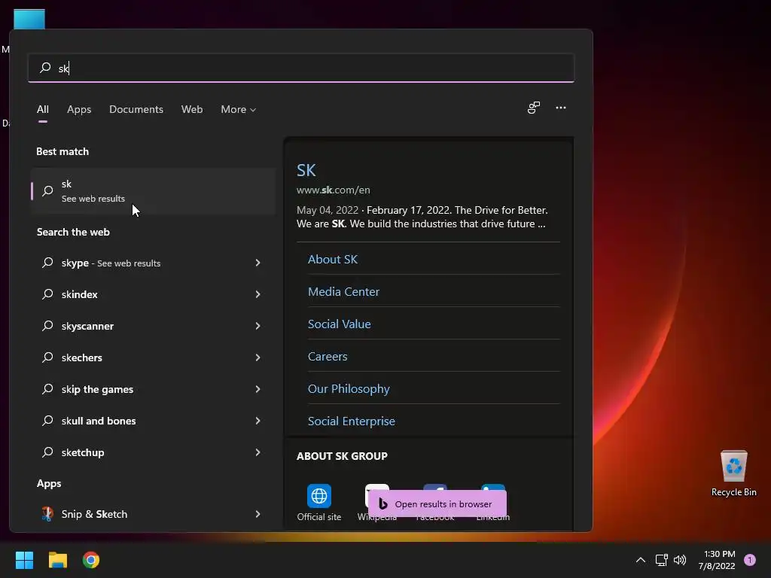Show hidden icons tray chevron

(x=640, y=560)
